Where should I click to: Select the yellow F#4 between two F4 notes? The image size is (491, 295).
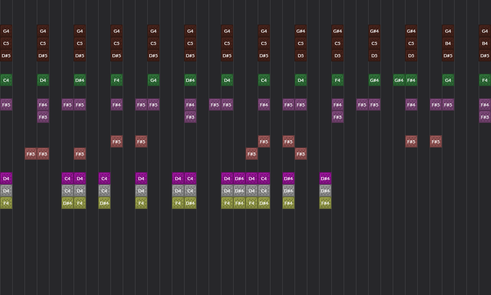(x=239, y=203)
